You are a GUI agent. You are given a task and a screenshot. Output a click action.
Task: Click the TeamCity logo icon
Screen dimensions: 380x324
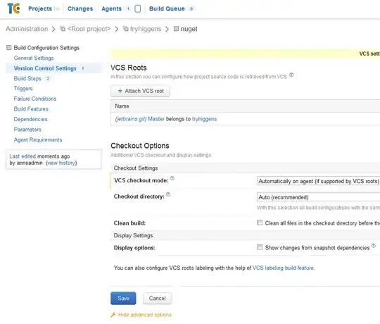(x=13, y=8)
